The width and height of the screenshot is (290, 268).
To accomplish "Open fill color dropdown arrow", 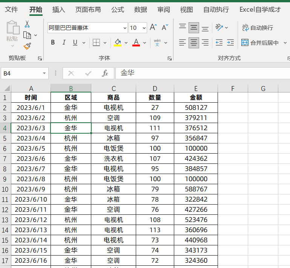I will 126,43.
